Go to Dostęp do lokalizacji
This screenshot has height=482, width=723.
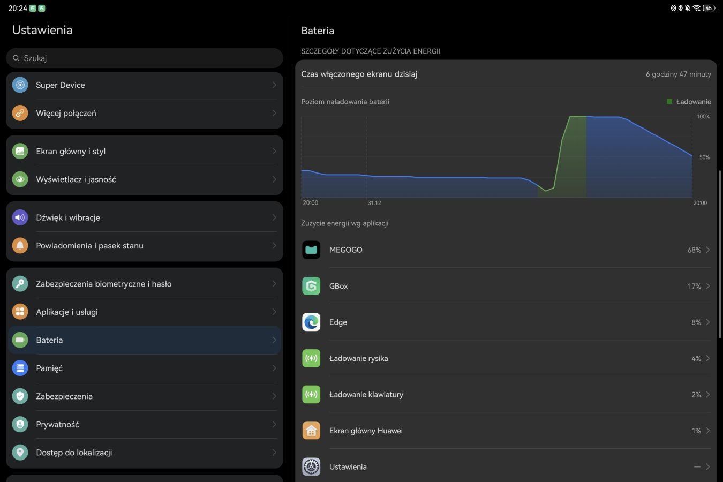[145, 453]
